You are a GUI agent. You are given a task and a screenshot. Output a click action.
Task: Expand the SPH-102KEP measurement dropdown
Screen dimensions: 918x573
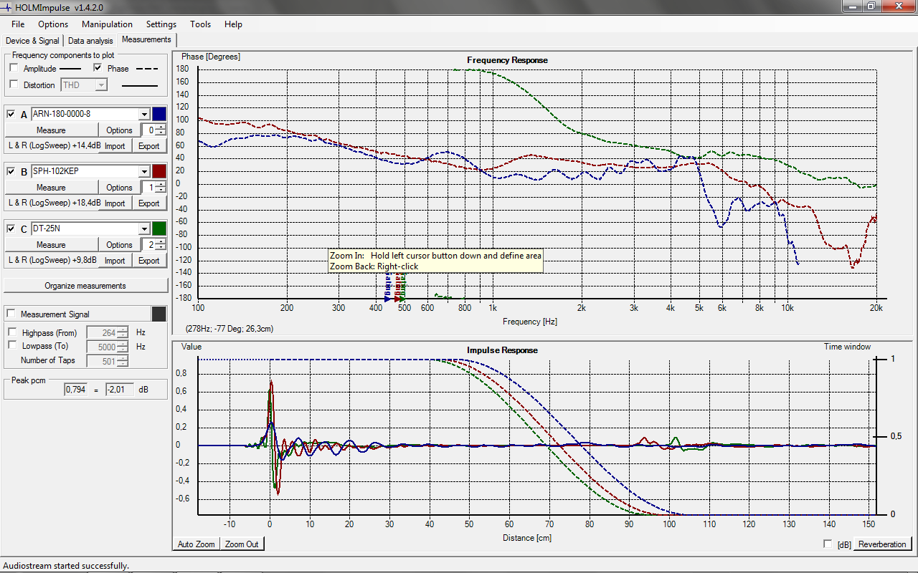tap(143, 171)
